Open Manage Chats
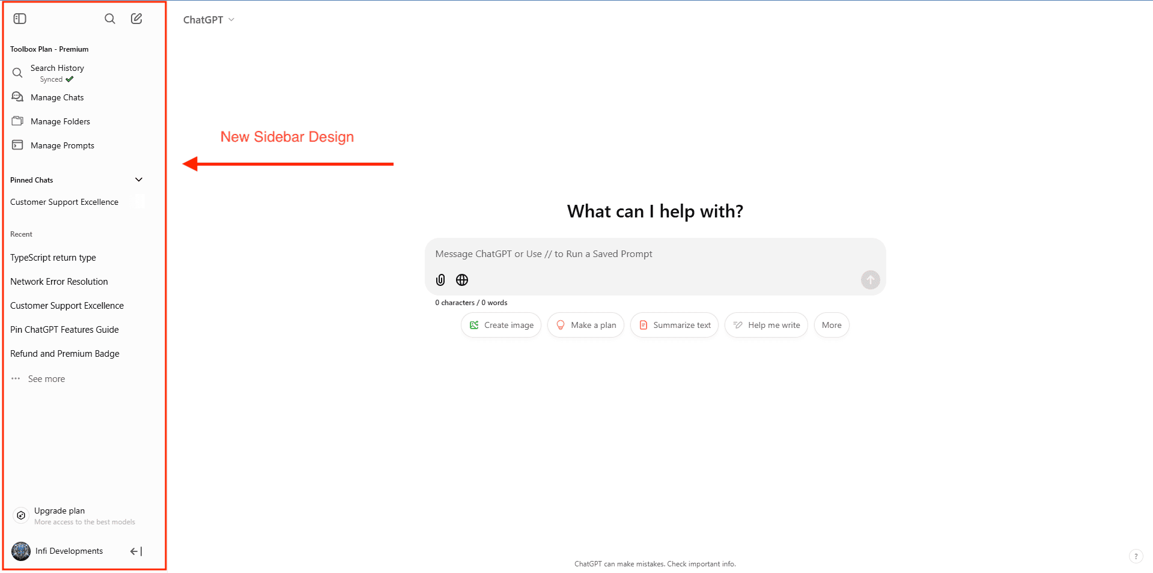 point(57,97)
